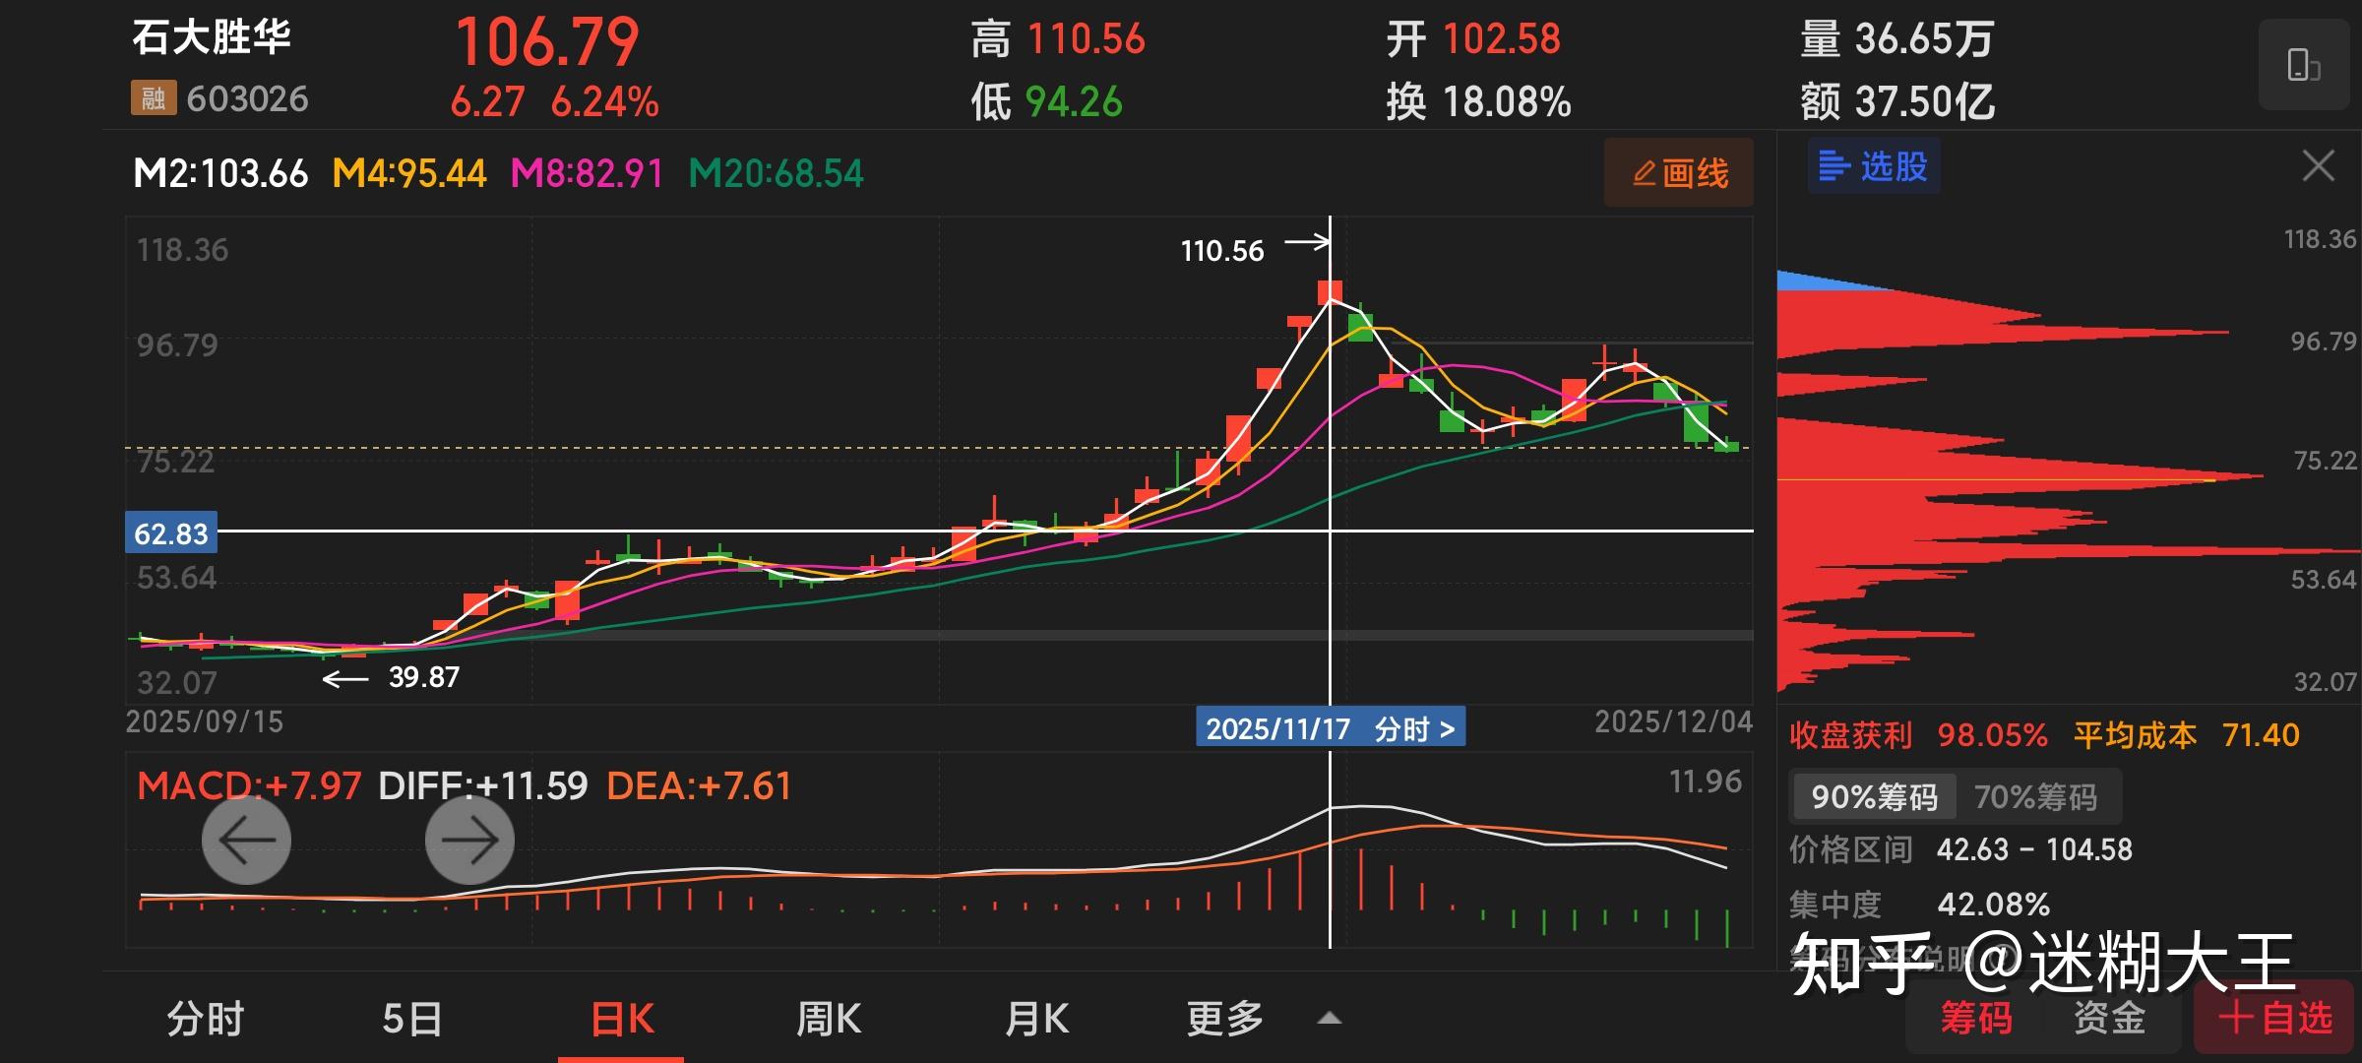
Task: Close the chip distribution panel
Action: coord(2318,166)
